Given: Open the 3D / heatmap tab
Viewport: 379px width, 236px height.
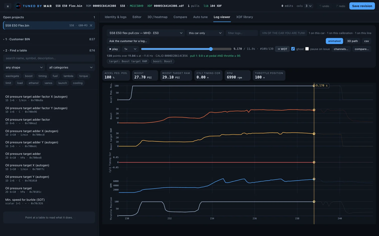Looking at the screenshot, I should pos(157,17).
